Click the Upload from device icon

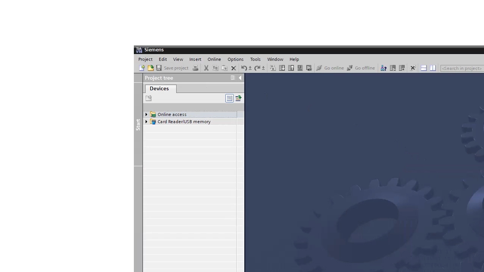coord(291,68)
